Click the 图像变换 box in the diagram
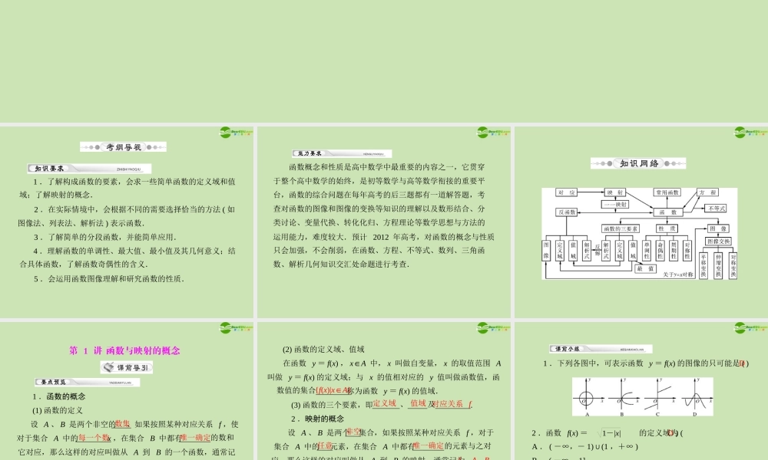This screenshot has height=460, width=768. [719, 241]
